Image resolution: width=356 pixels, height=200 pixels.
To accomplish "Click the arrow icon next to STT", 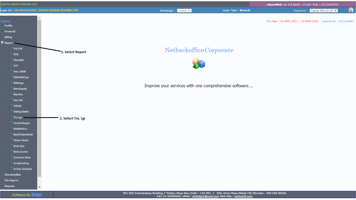I will 12,65.
